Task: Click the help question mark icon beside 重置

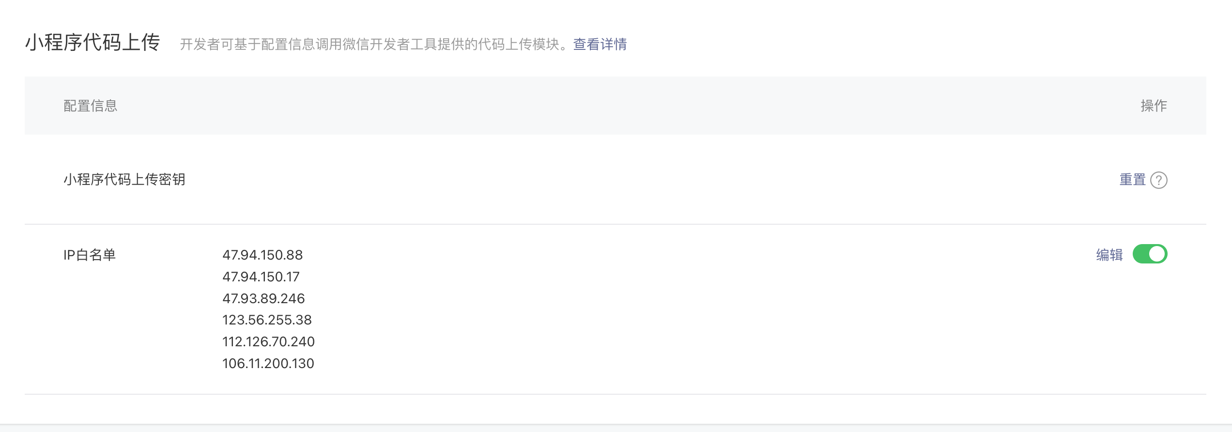Action: click(x=1158, y=180)
